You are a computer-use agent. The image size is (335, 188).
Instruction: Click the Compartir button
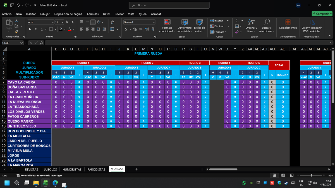321,14
